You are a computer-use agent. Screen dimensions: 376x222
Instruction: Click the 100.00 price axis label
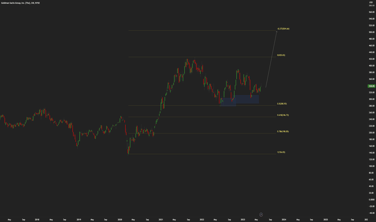tap(372, 166)
